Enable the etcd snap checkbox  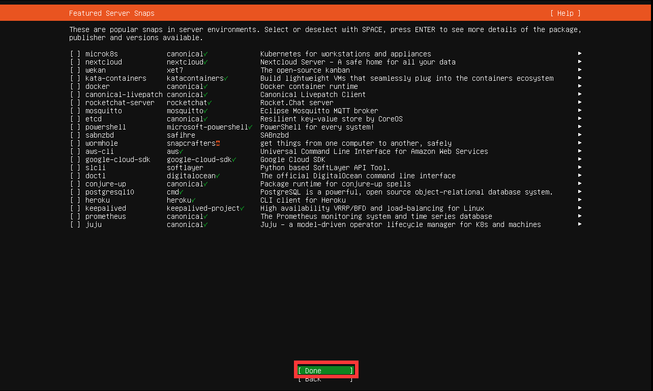pos(75,119)
